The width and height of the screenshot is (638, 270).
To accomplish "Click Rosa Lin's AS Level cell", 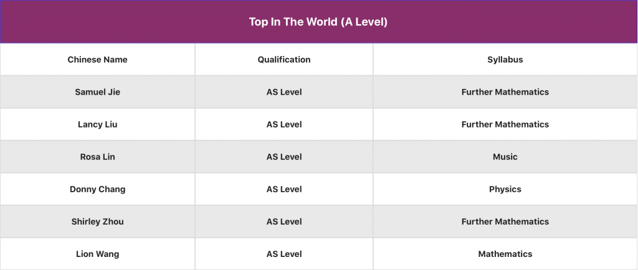I will [284, 157].
